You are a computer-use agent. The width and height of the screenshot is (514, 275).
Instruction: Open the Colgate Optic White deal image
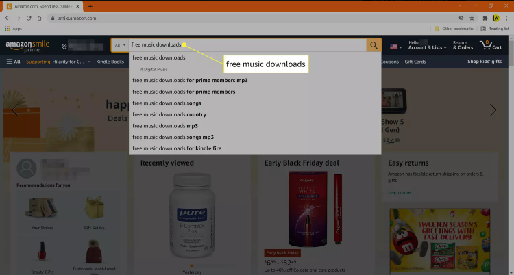click(x=315, y=209)
